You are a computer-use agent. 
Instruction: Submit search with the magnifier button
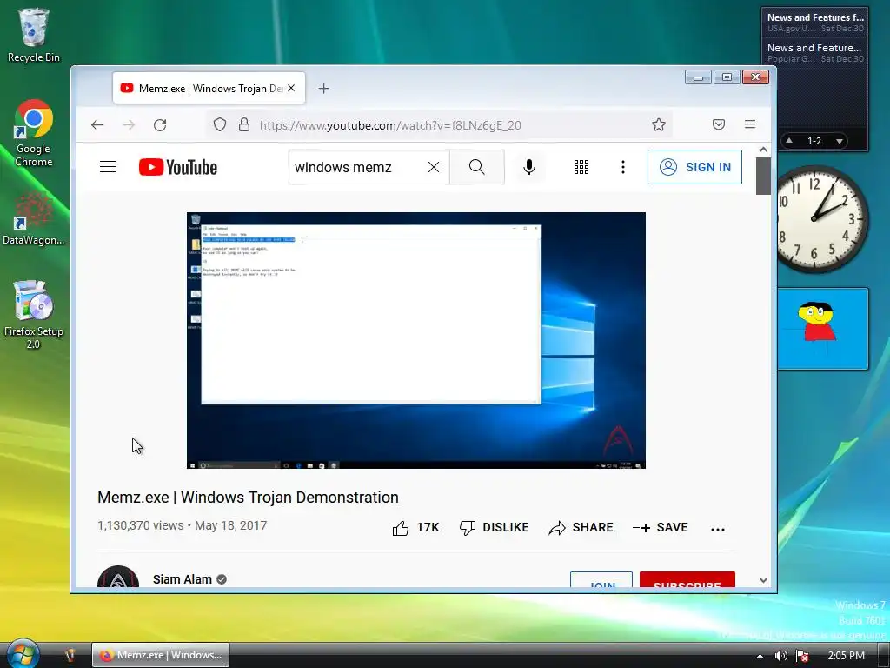477,167
